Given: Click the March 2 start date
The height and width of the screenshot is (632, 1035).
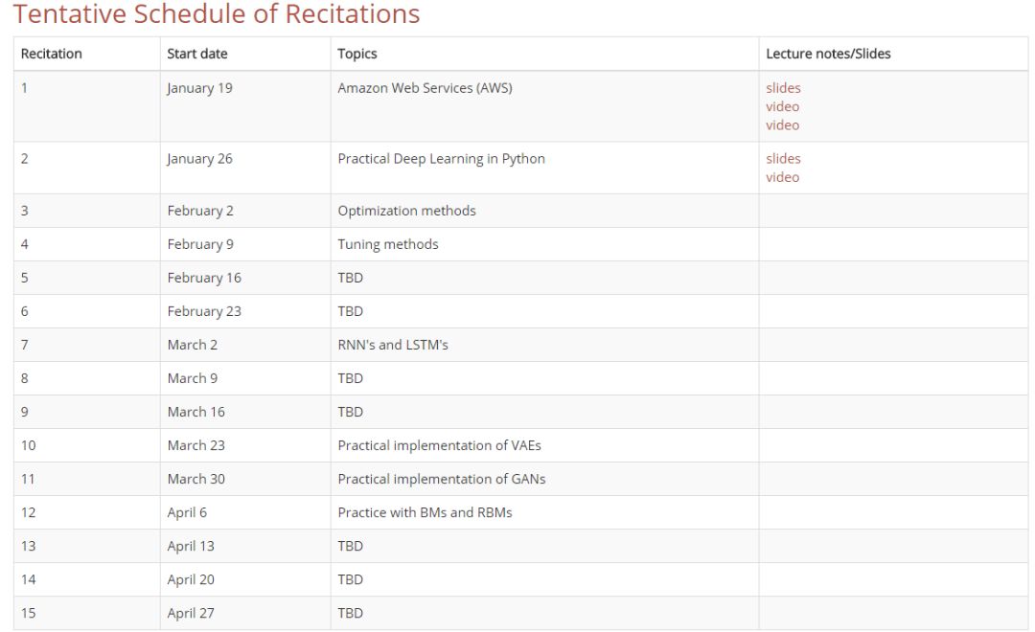Looking at the screenshot, I should click(192, 345).
